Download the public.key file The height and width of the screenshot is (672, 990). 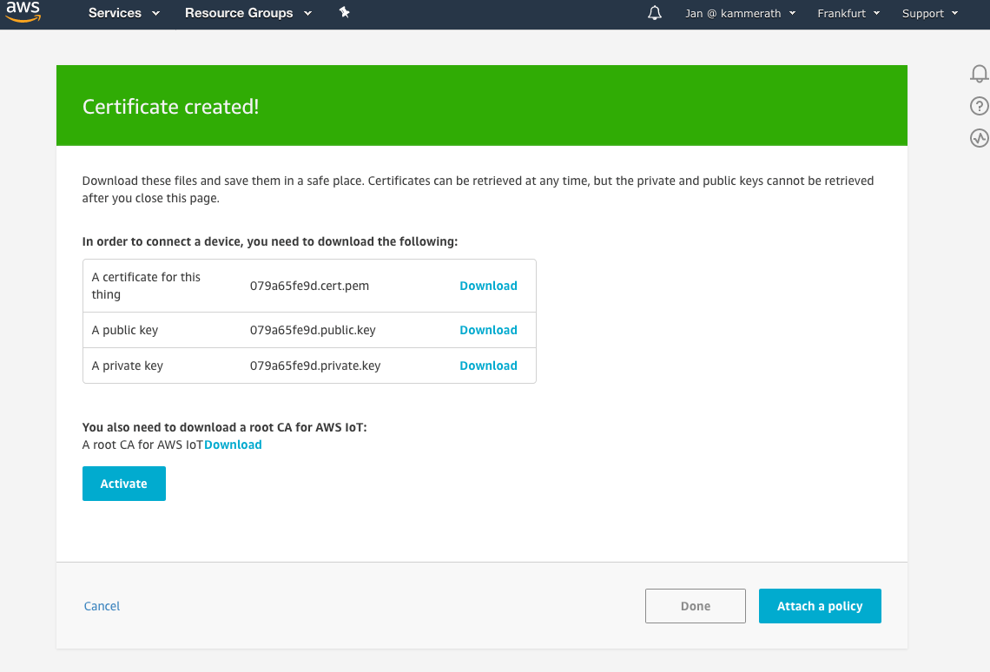(x=488, y=330)
